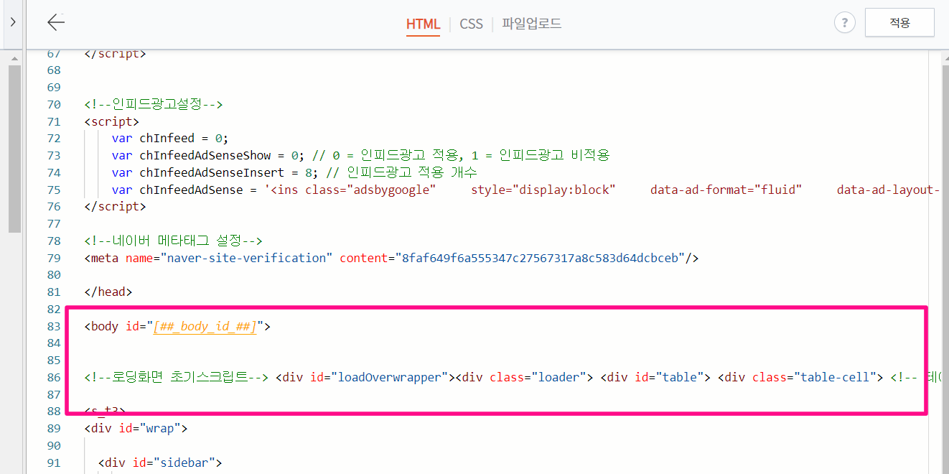949x474 pixels.
Task: Click the closing head tag
Action: click(x=108, y=292)
